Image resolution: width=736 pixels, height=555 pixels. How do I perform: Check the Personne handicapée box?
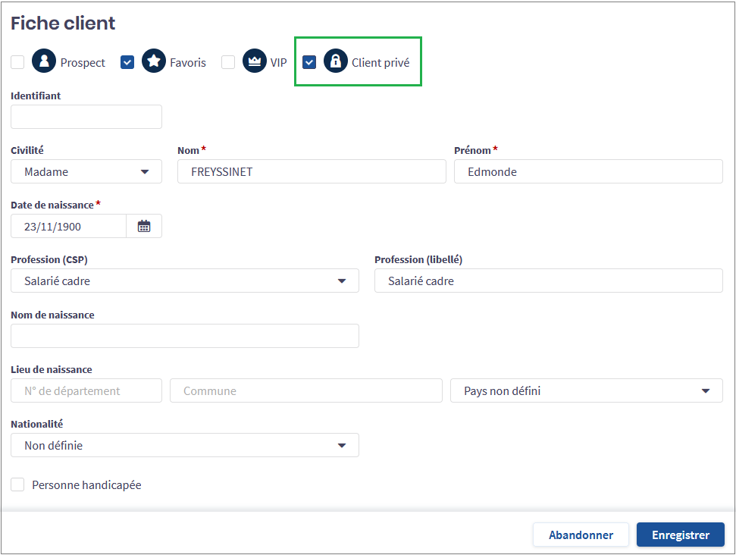[x=17, y=484]
